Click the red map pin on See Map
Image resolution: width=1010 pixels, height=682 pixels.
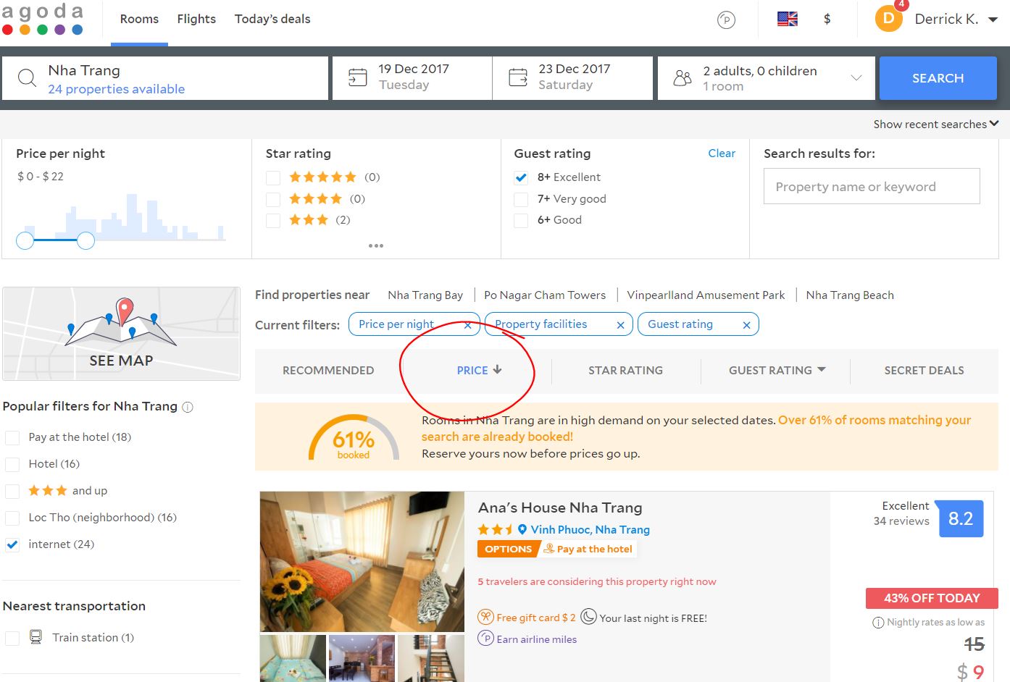click(125, 311)
